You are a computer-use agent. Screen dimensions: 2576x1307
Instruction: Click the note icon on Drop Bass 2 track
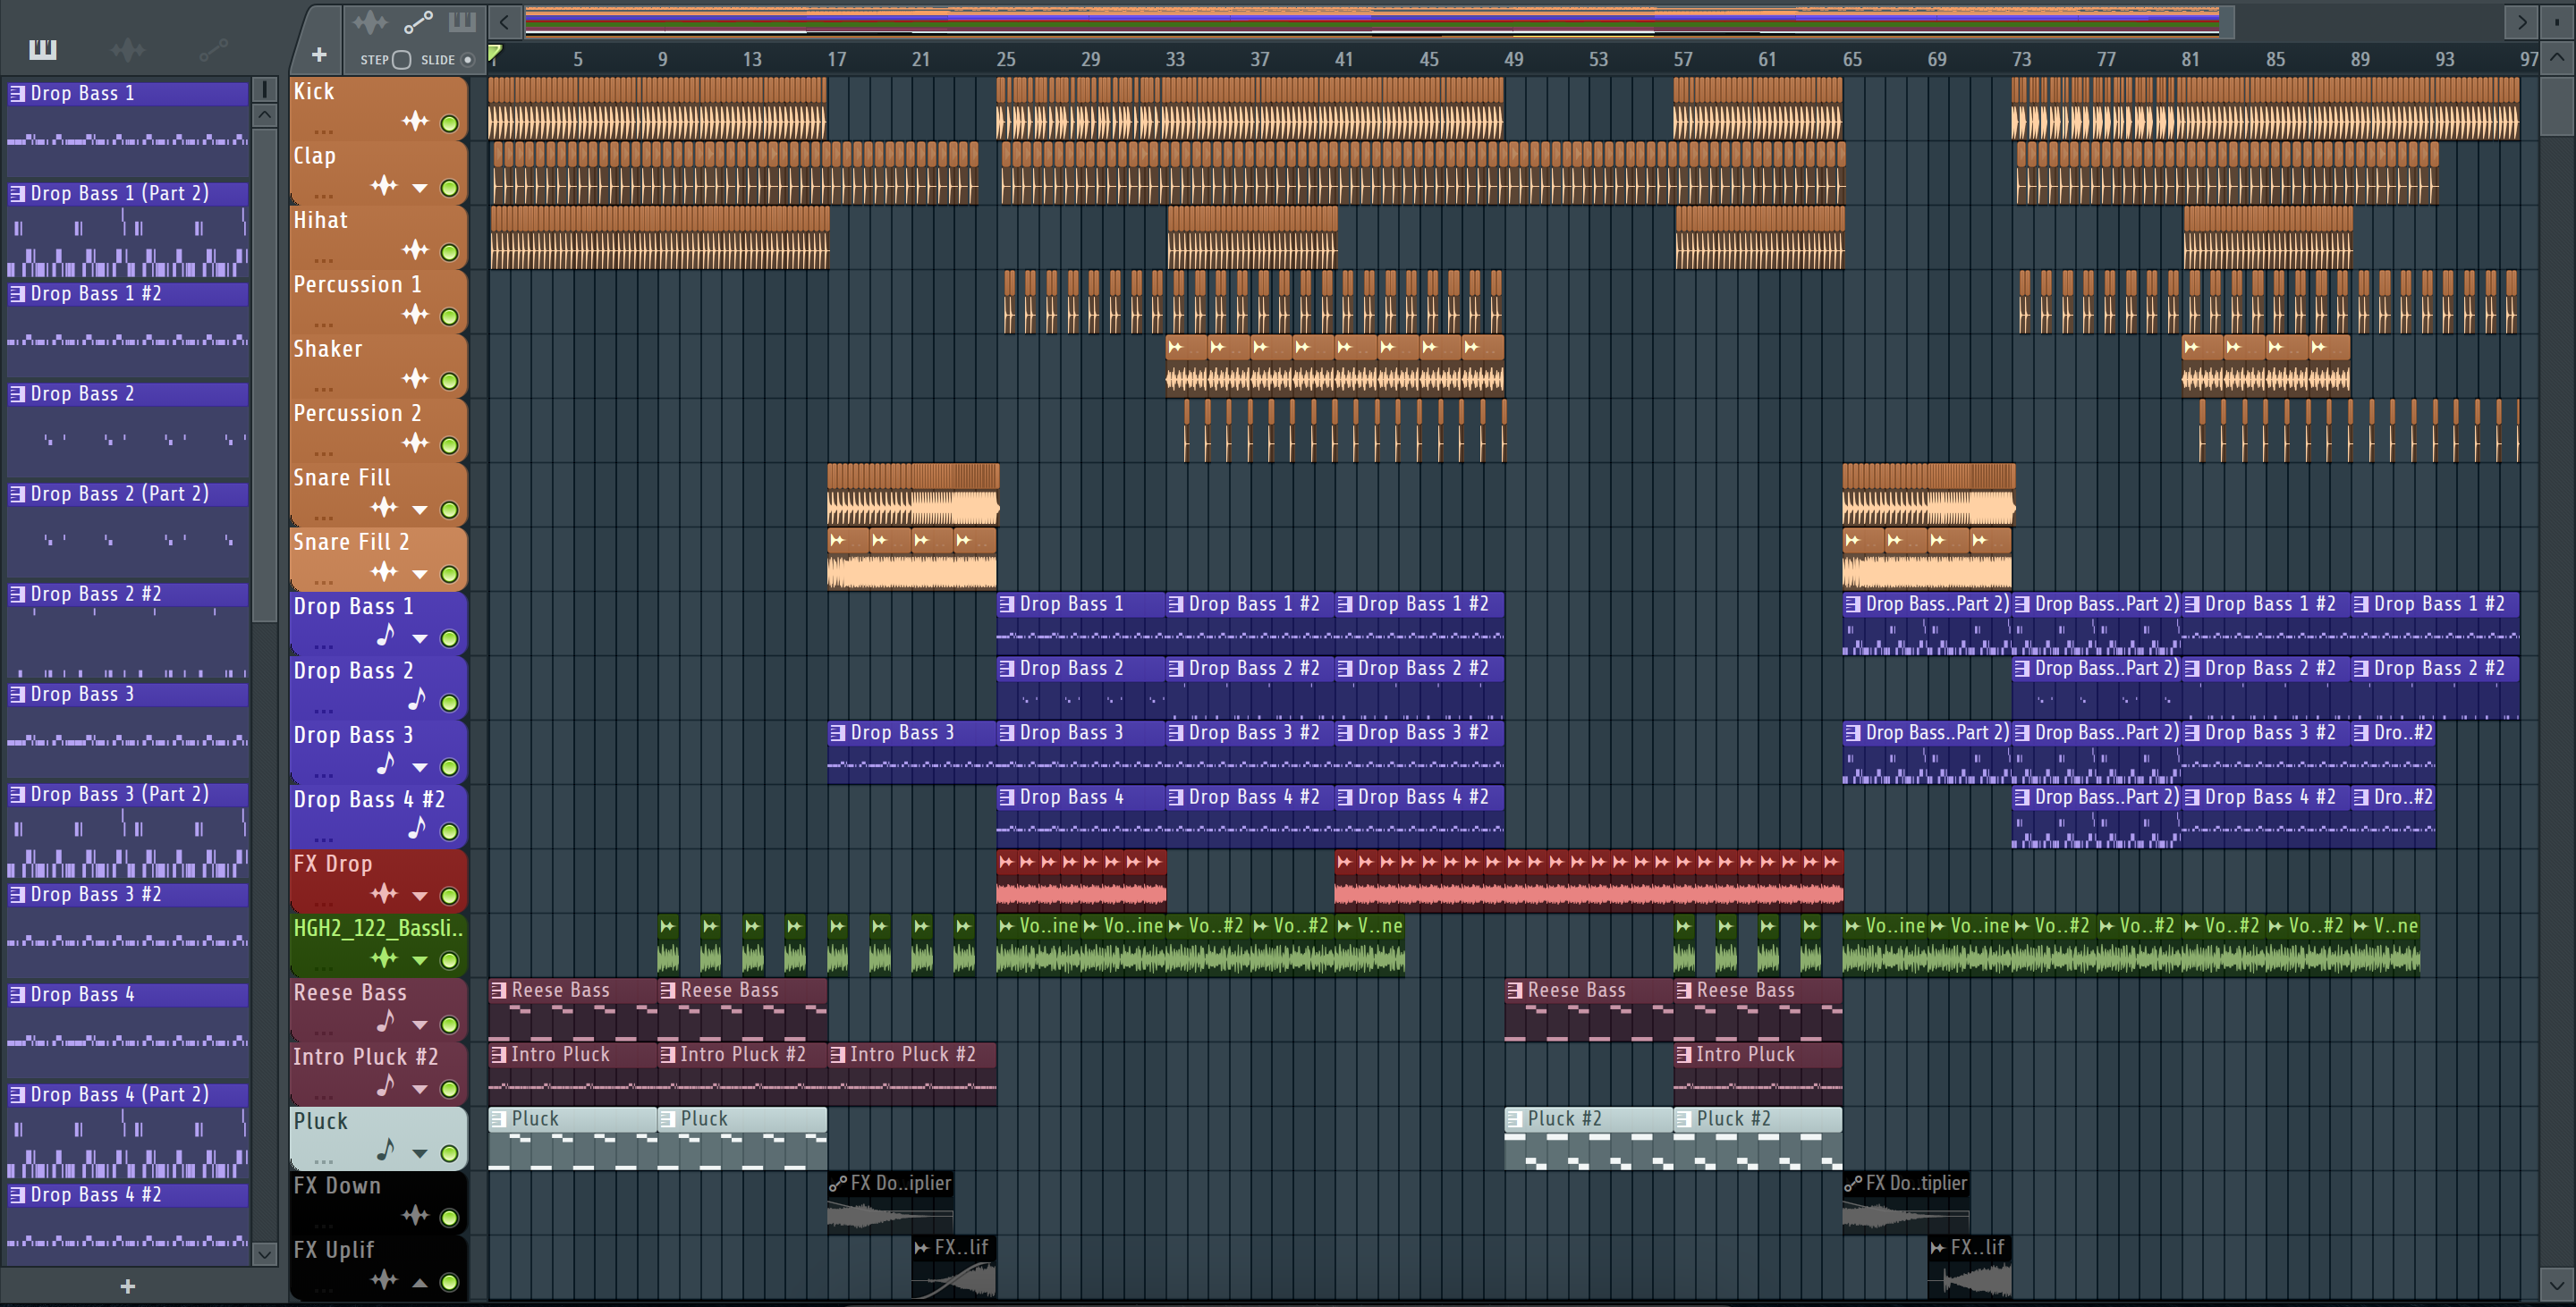[417, 698]
